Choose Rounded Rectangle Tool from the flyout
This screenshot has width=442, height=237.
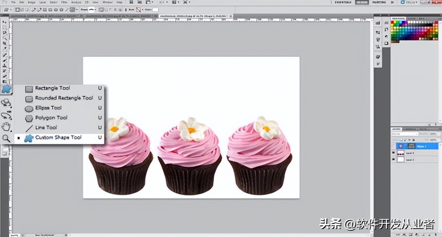pyautogui.click(x=59, y=98)
